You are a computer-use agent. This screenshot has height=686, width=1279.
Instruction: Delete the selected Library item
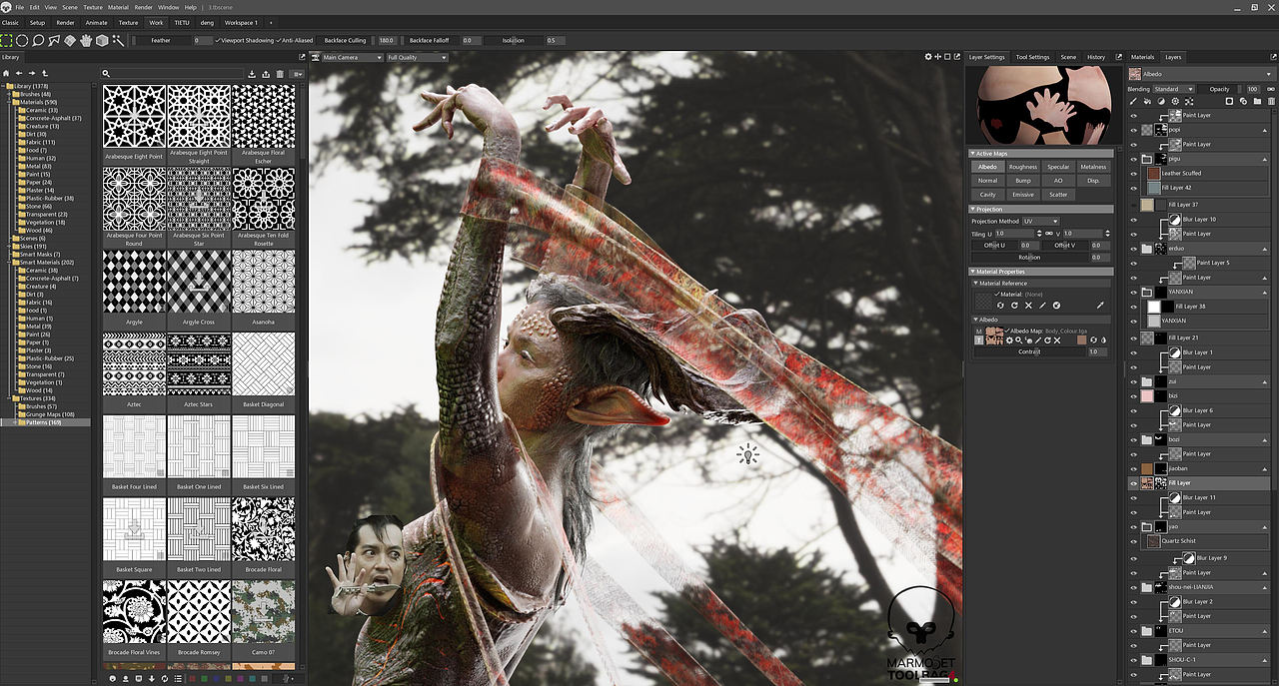coord(280,74)
